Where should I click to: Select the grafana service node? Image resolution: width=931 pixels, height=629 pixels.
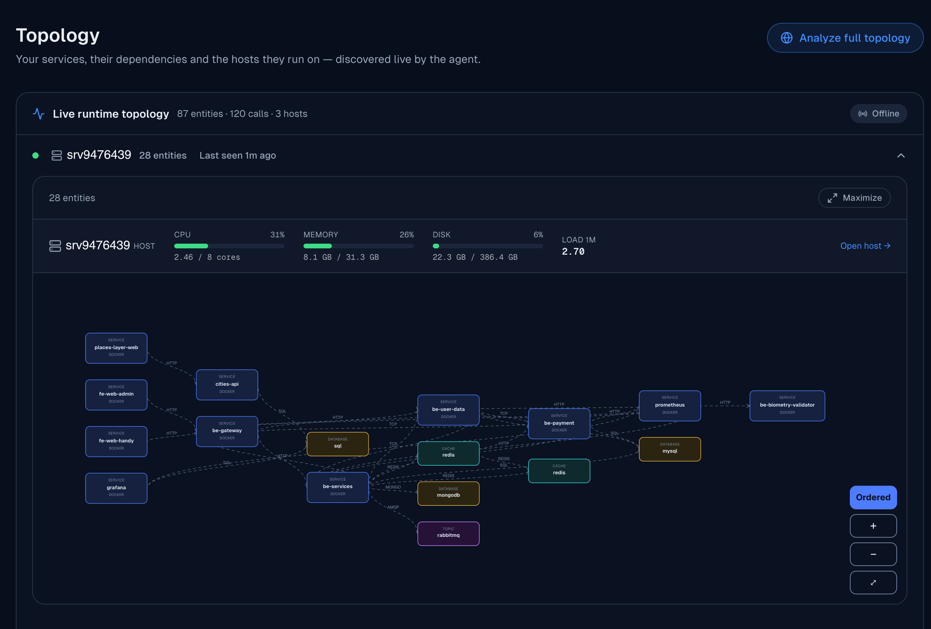point(116,488)
